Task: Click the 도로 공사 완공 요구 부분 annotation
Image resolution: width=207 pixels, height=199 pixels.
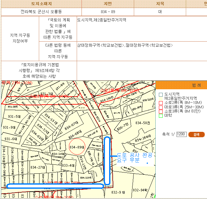Action: (x=132, y=157)
